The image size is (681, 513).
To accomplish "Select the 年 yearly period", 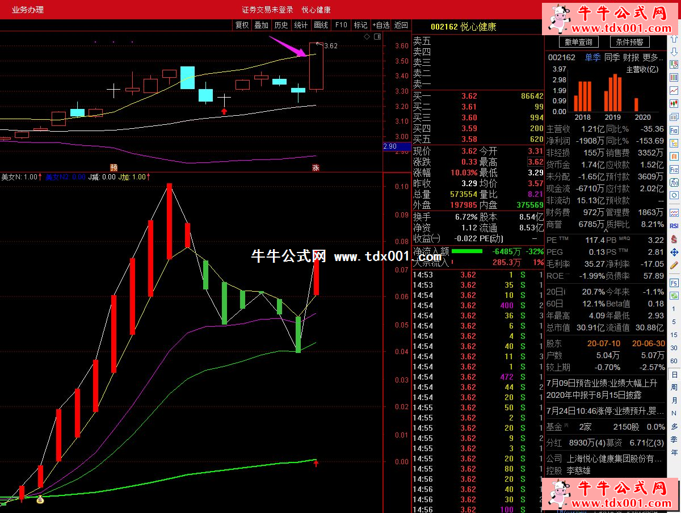I will [674, 453].
